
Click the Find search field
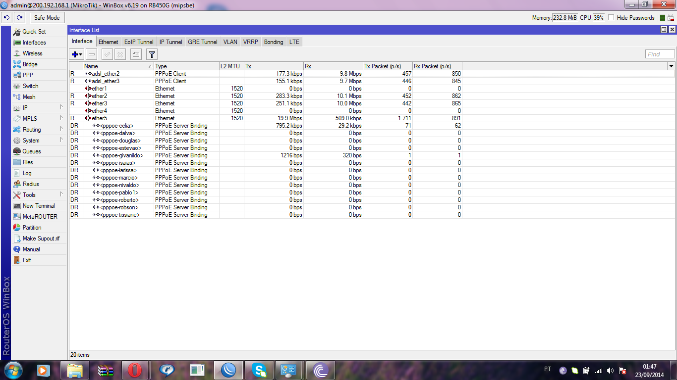660,54
